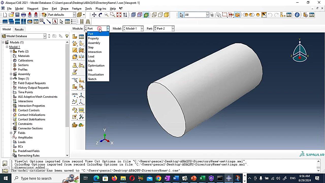Select Step from the Module list
The height and width of the screenshot is (183, 325).
[x=91, y=48]
